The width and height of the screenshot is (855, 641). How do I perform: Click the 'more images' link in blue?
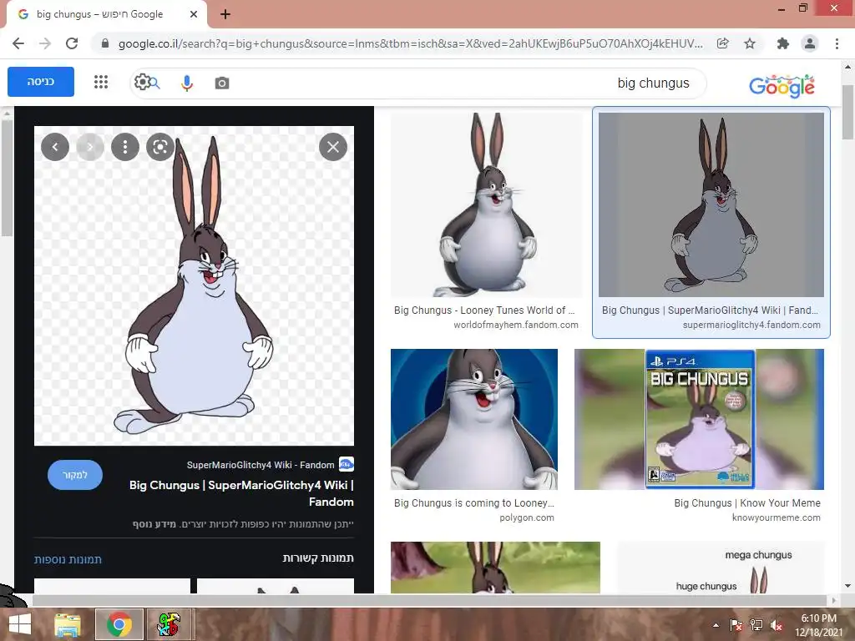[x=68, y=560]
